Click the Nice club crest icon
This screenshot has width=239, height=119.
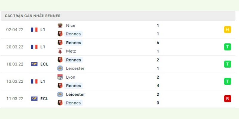coord(60,26)
